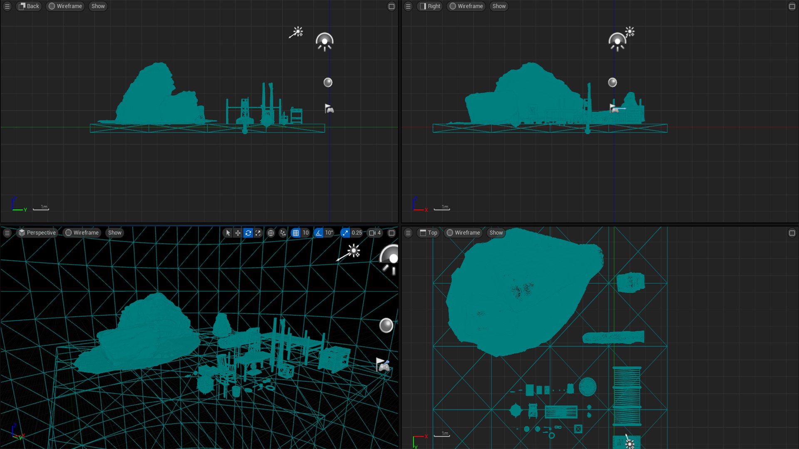Maximize the Perspective viewport
799x449 pixels.
coord(392,233)
